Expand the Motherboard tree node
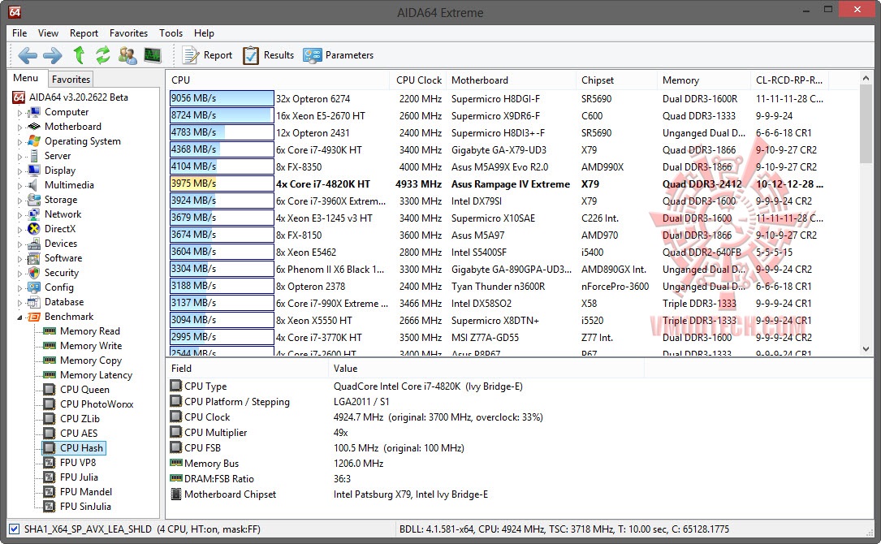Screen dimensions: 881x544 click(19, 127)
